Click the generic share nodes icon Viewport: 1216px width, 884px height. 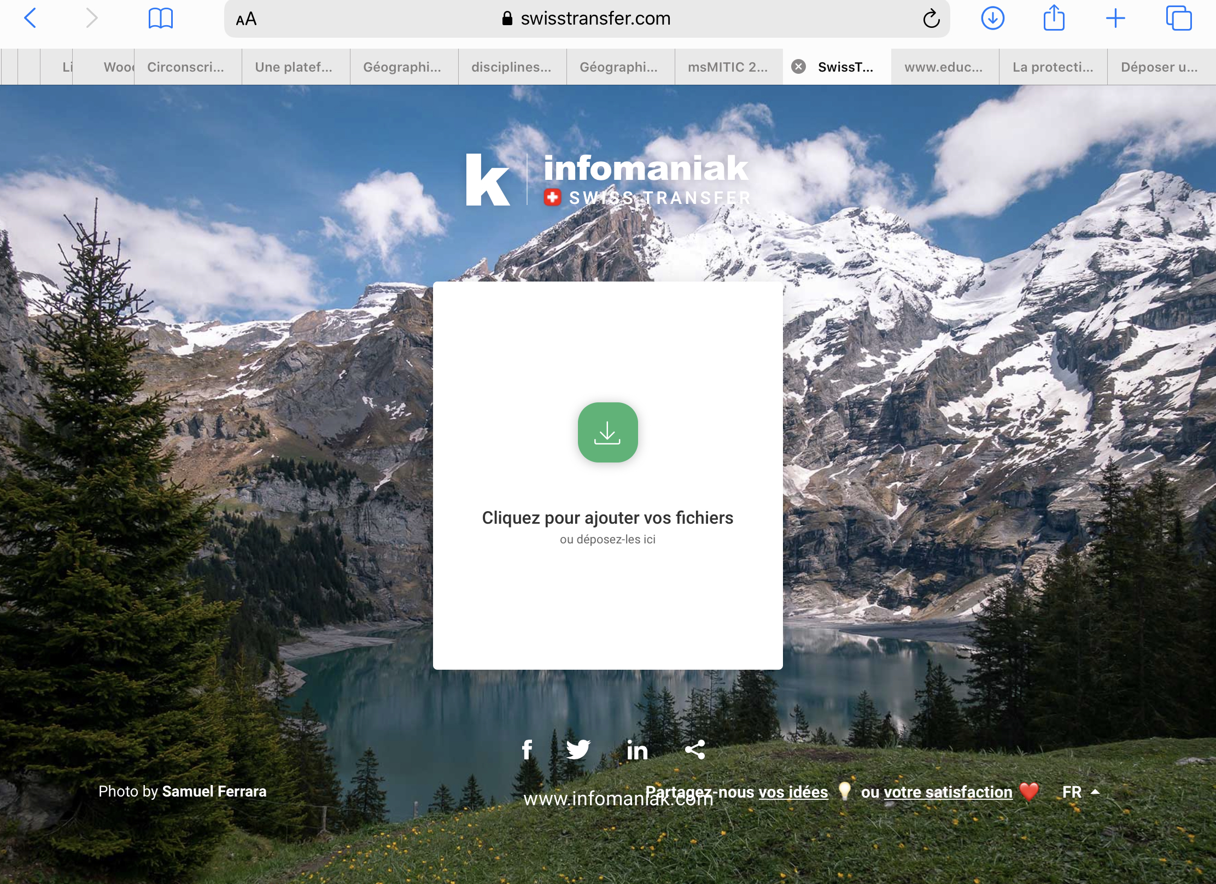pyautogui.click(x=695, y=750)
